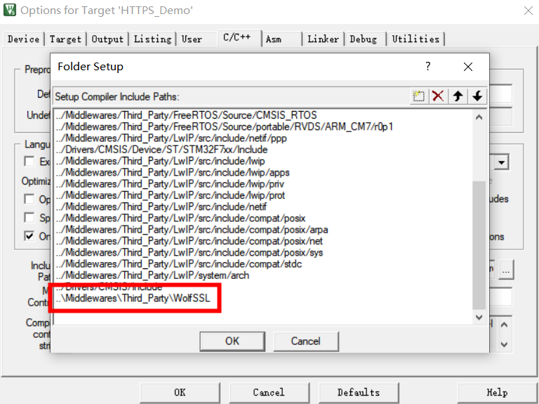Viewport: 539px width, 404px height.
Task: Toggle the first Language checkbox 'Ex'
Action: tap(29, 161)
